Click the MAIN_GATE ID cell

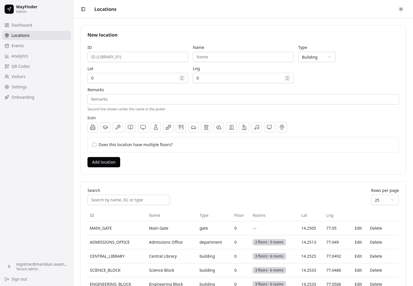click(101, 228)
